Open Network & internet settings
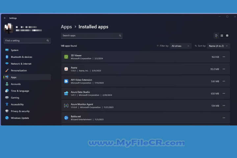The width and height of the screenshot is (237, 158). coord(27,64)
